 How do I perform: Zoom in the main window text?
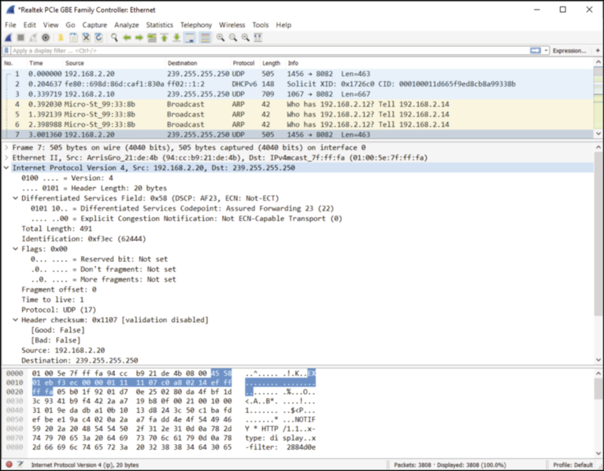(220, 38)
